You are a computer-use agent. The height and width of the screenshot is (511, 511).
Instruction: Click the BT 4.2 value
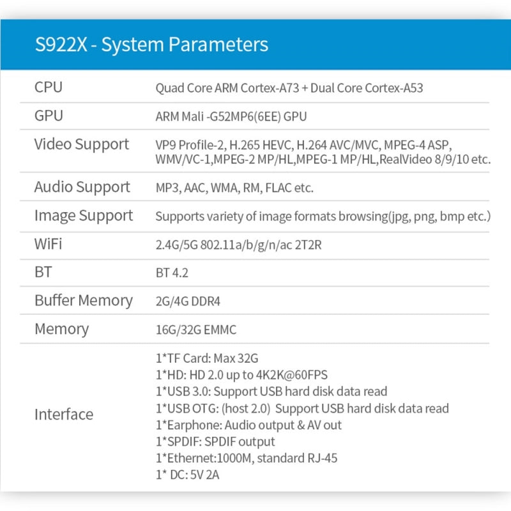pos(172,273)
